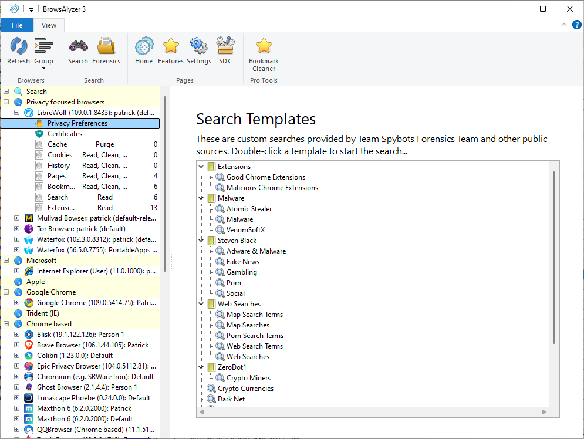The height and width of the screenshot is (439, 584).
Task: Select the History row in LibreWolf
Action: coord(97,166)
